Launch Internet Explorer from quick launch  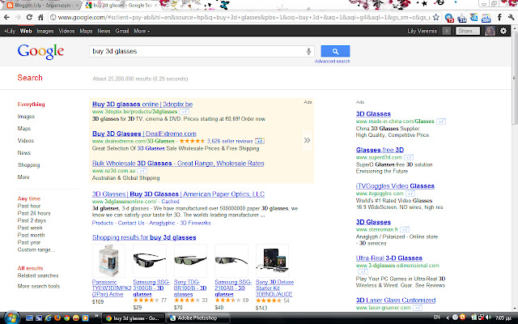coord(49,318)
